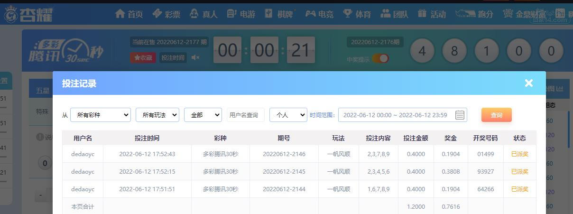
Task: Open the calendar icon in time range
Action: 460,115
